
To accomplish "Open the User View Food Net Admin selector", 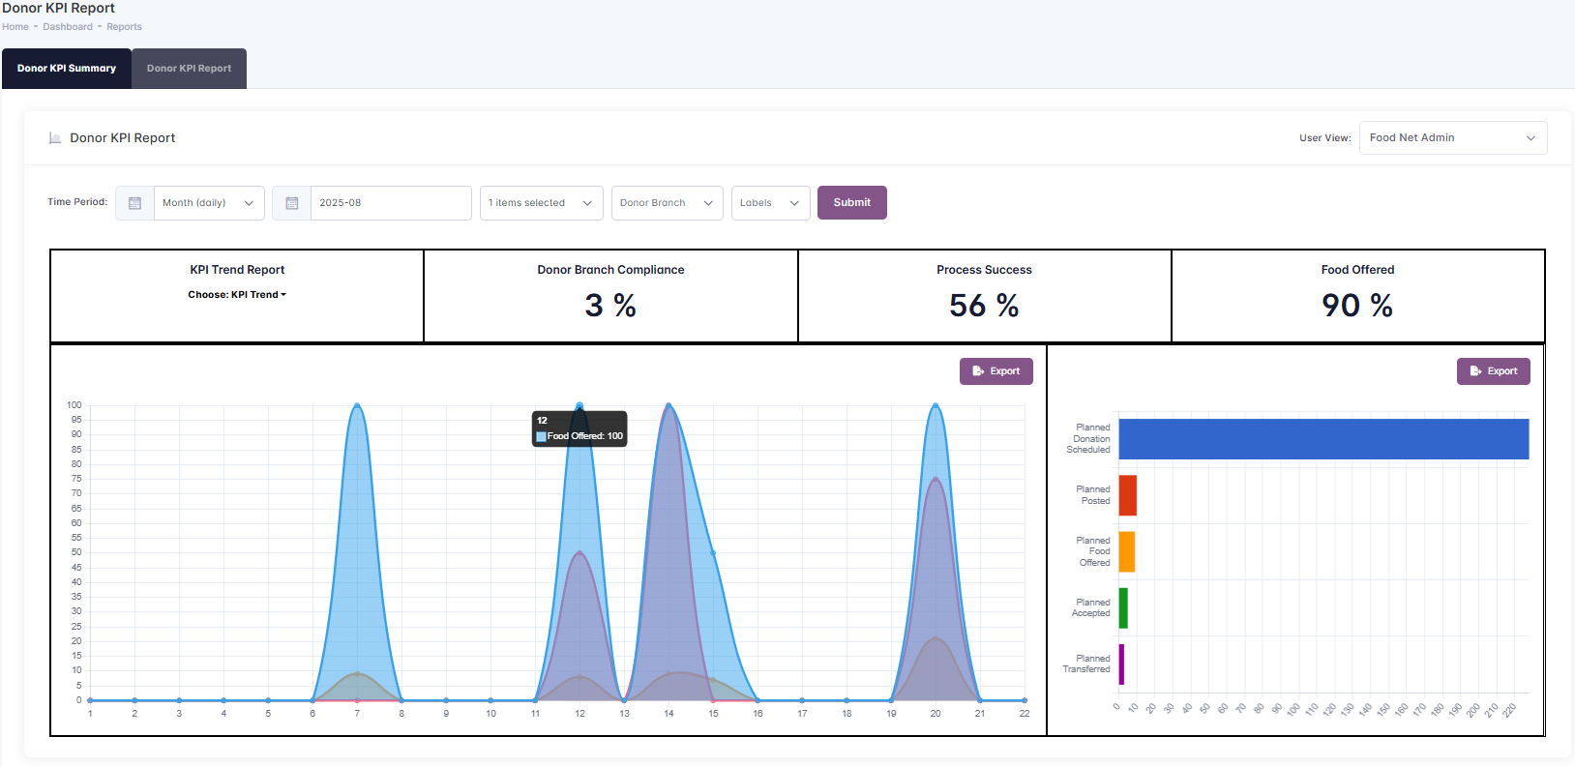I will point(1452,137).
